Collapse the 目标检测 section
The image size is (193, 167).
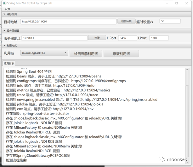click(x=4, y=14)
